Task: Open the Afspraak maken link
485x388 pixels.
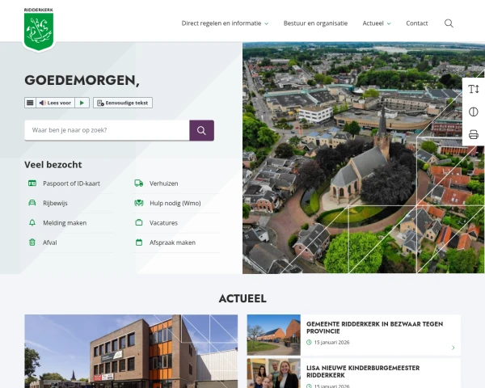Action: tap(172, 242)
